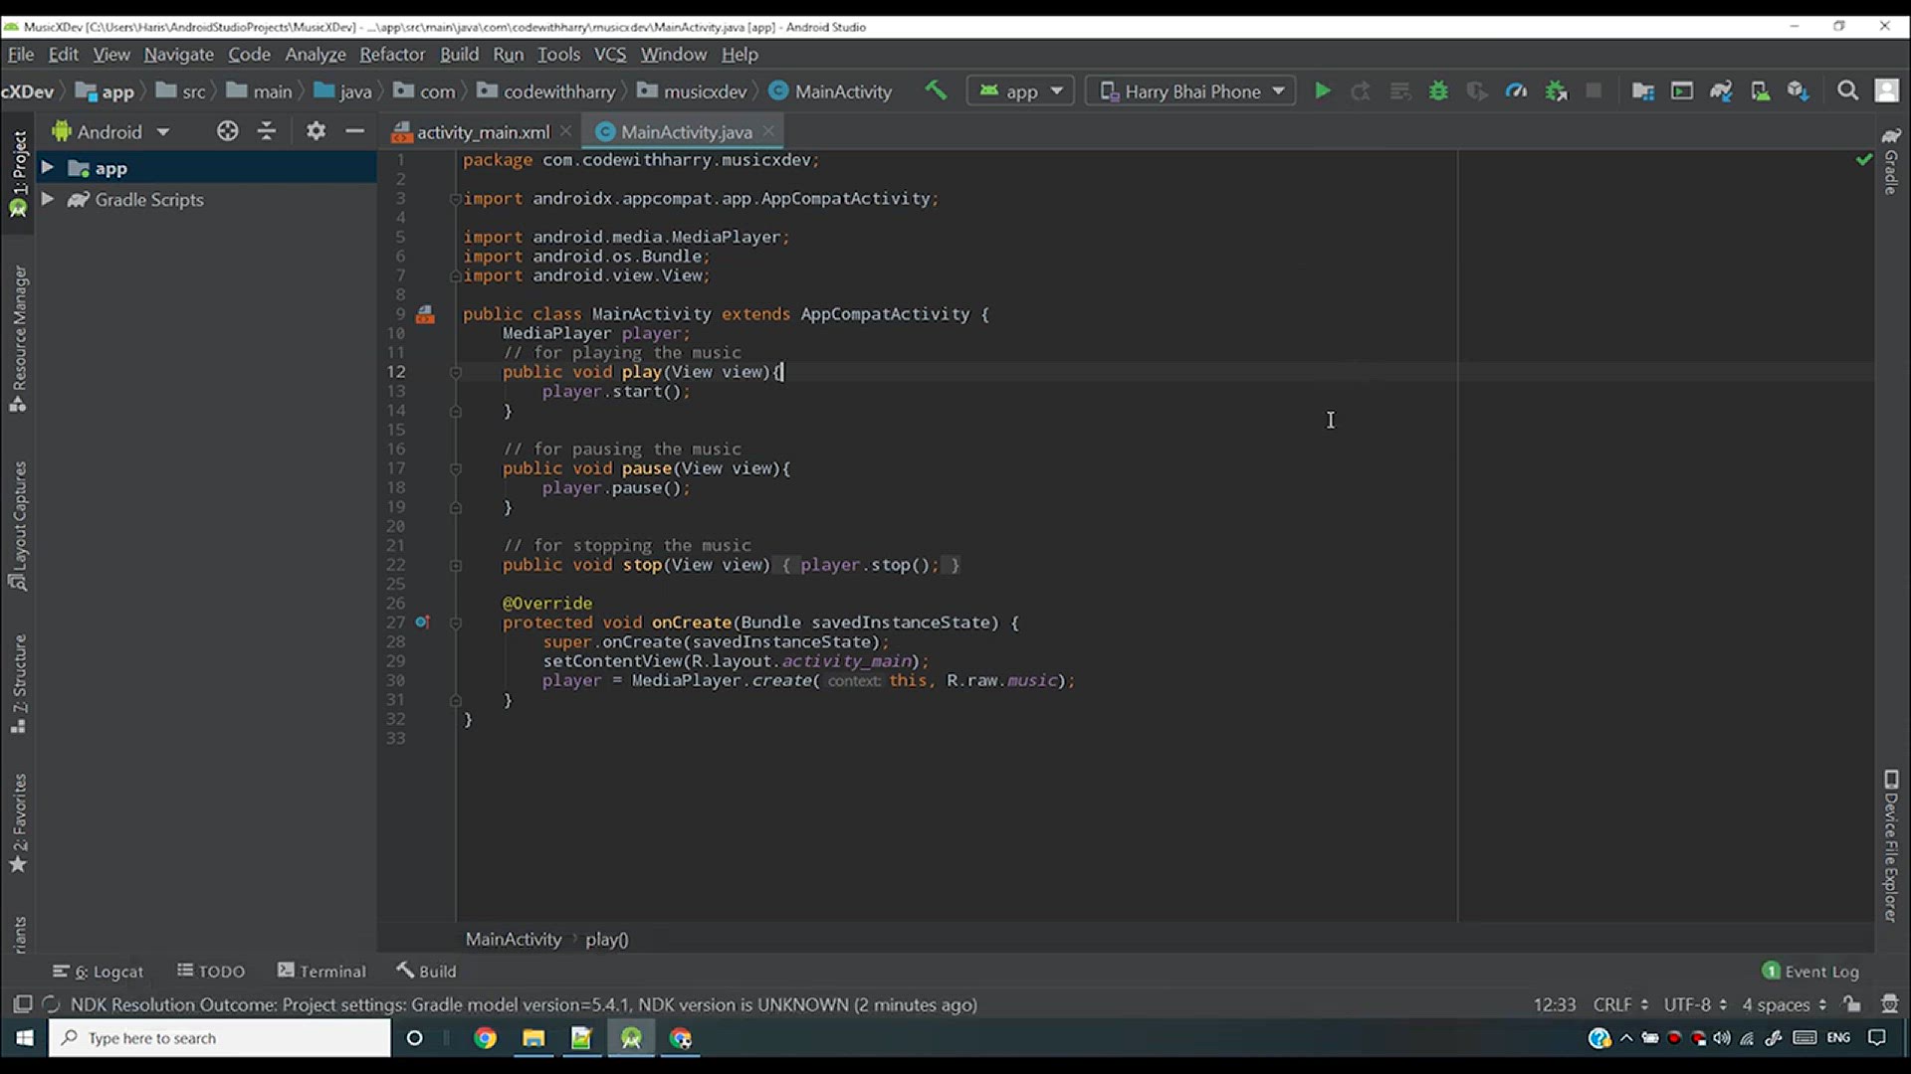Collapse the play method fold marker on line 12
Image resolution: width=1911 pixels, height=1074 pixels.
pos(456,373)
